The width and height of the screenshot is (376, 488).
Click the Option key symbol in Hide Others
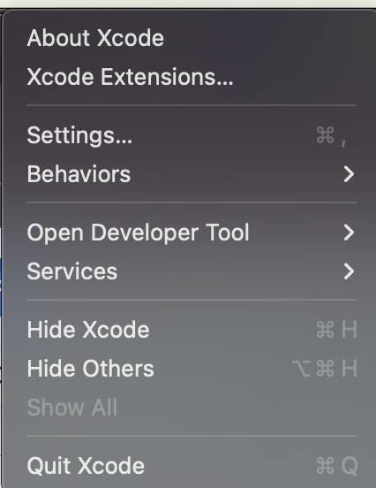(x=302, y=369)
